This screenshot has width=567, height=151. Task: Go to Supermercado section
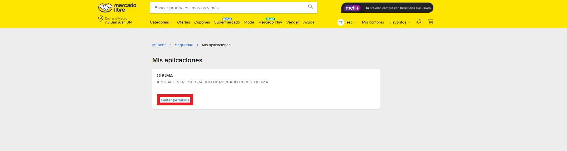tap(227, 22)
